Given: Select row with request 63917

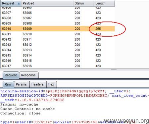Looking at the screenshot, I should click(x=58, y=66).
